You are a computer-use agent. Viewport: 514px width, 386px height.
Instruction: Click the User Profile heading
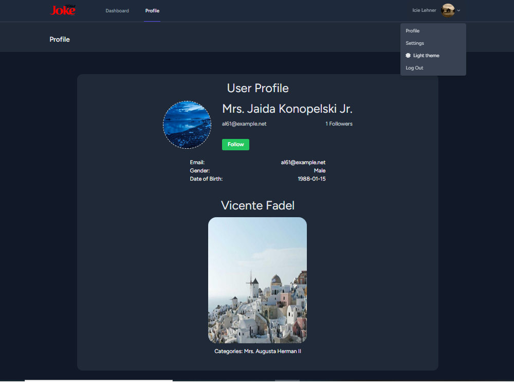point(258,89)
